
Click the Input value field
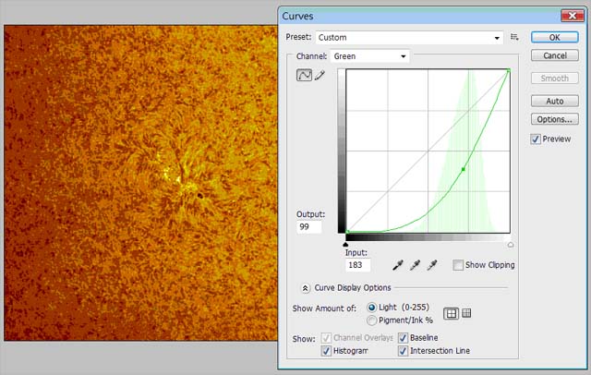point(357,265)
